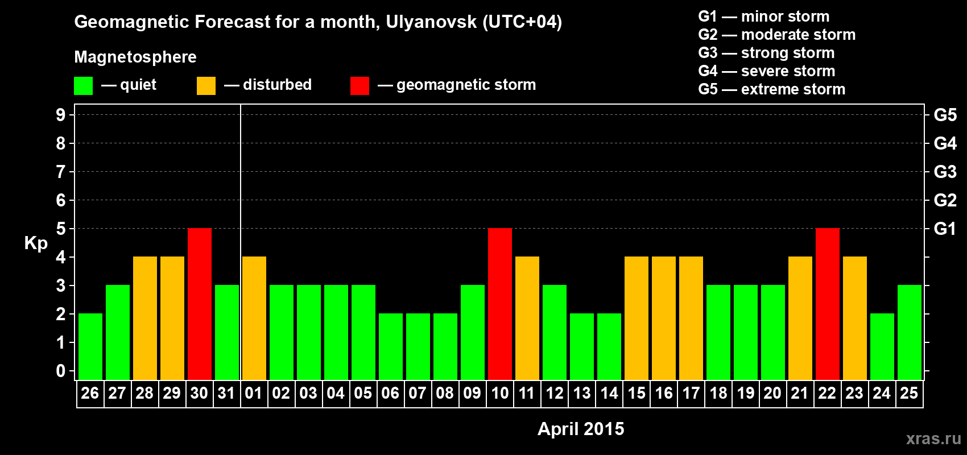Viewport: 967px width, 455px height.
Task: Click the orange bar above date 17
Action: 691,318
